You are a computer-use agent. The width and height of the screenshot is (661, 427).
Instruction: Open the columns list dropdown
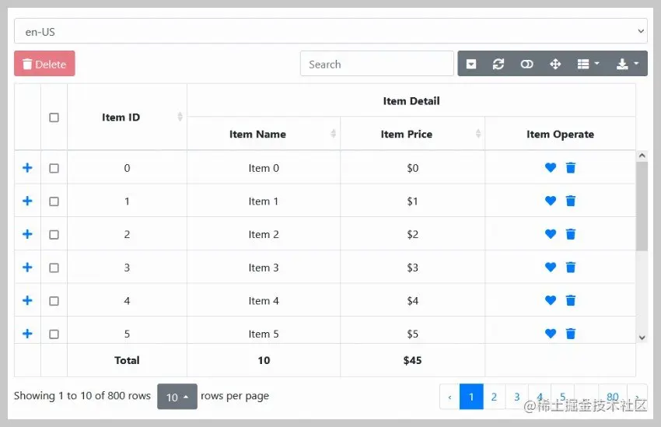point(588,64)
